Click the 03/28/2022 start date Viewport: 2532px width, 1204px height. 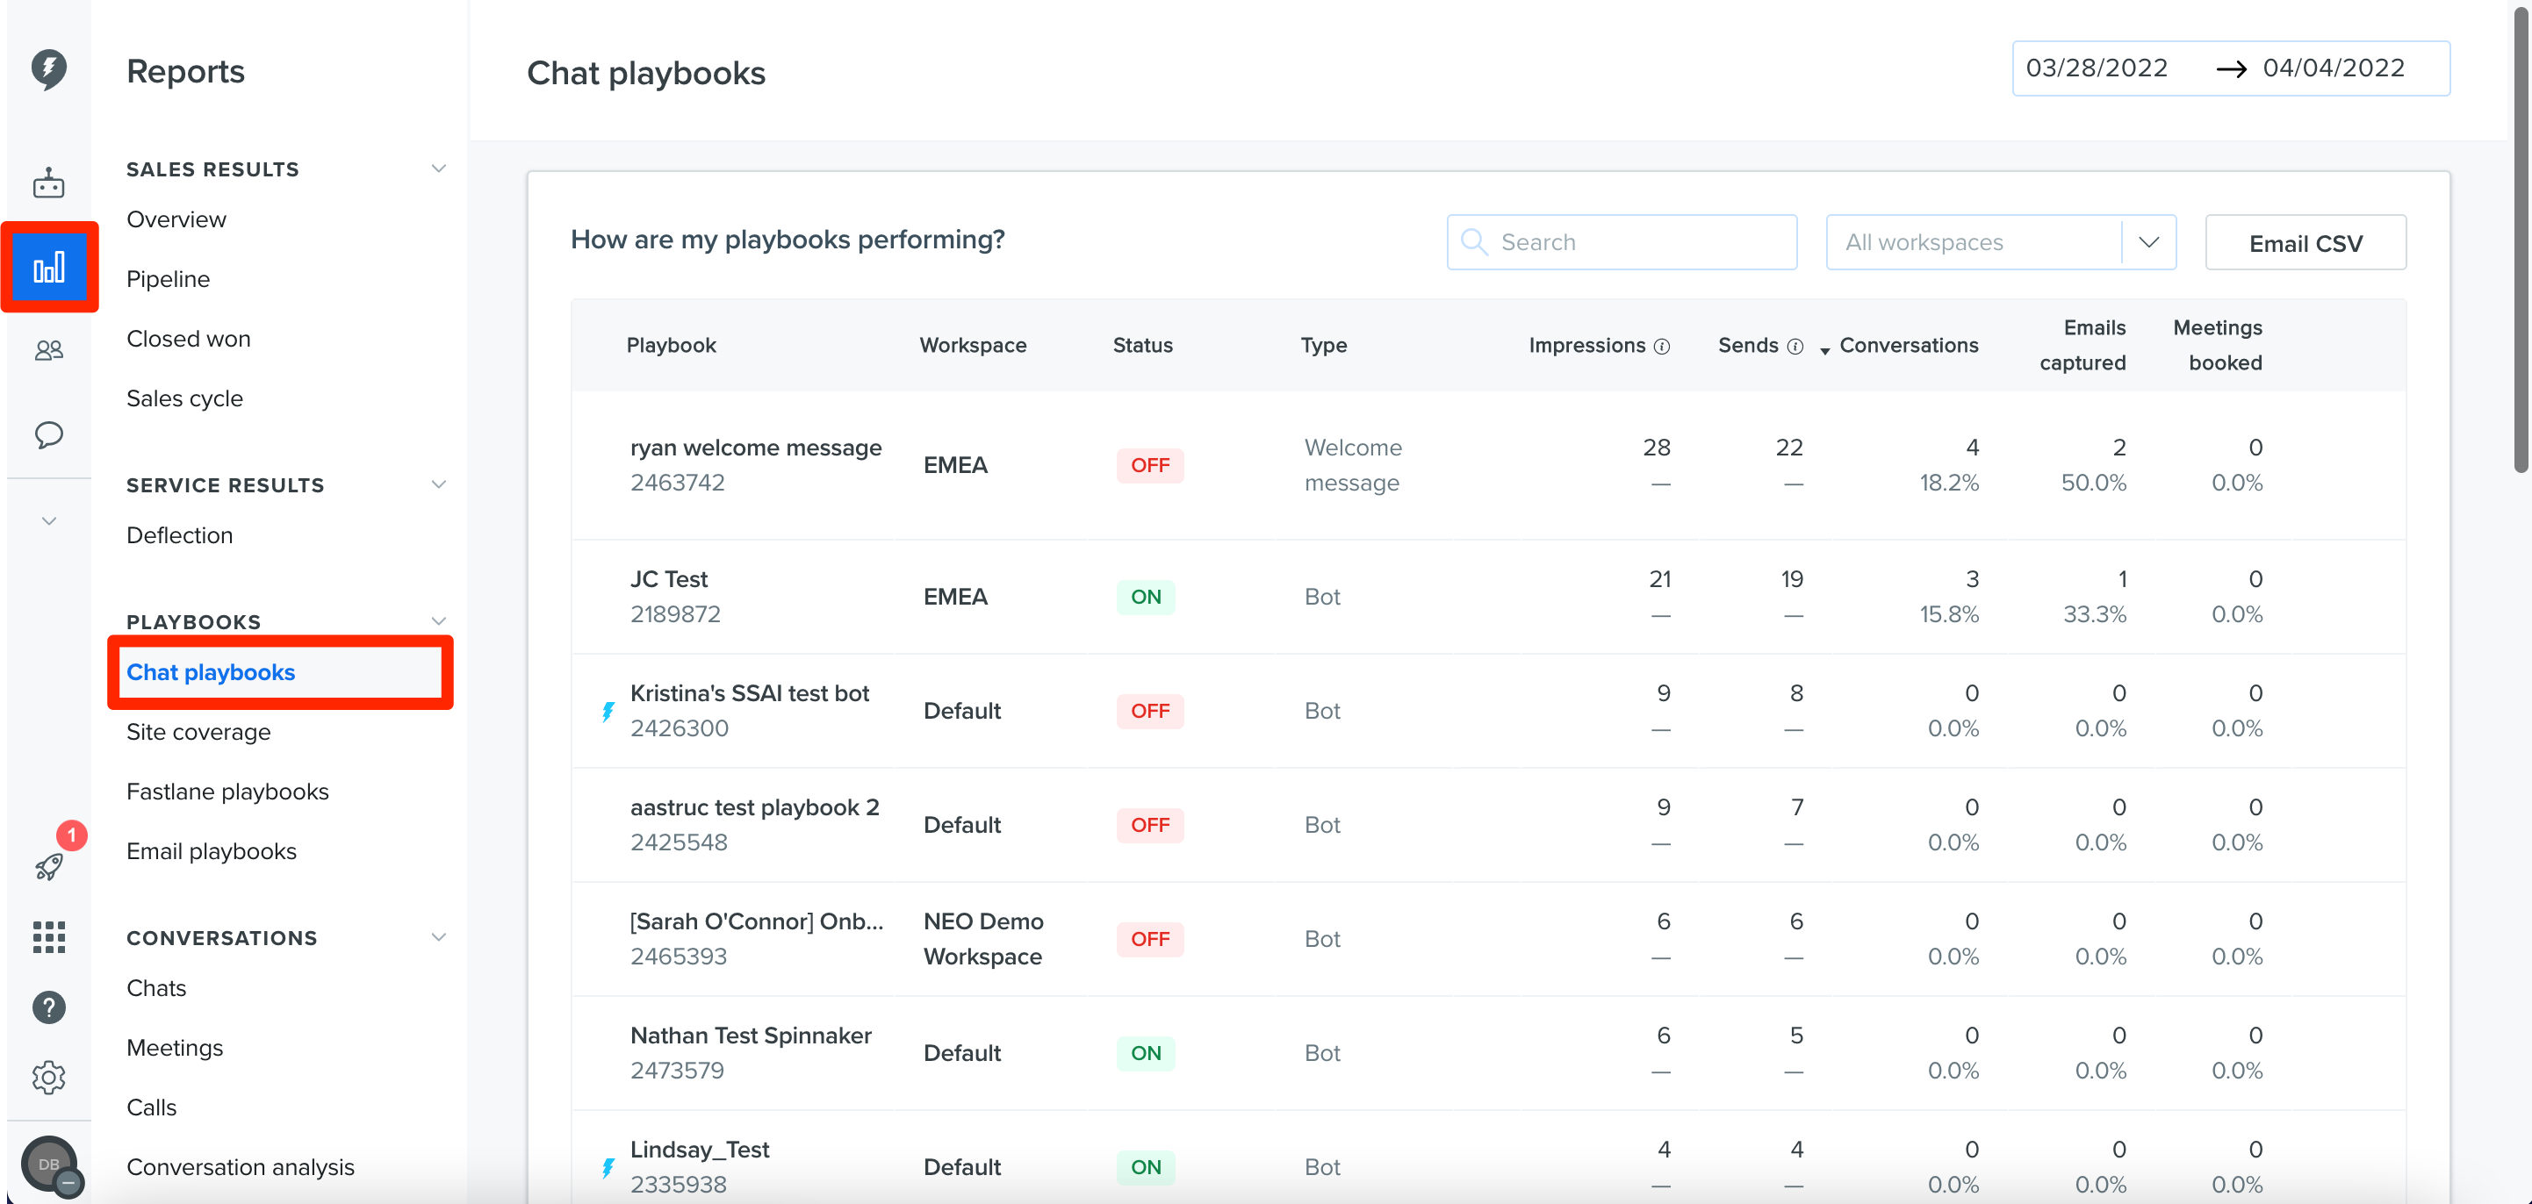tap(2097, 68)
